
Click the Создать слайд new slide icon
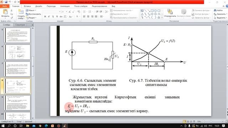pyautogui.click(x=21, y=12)
